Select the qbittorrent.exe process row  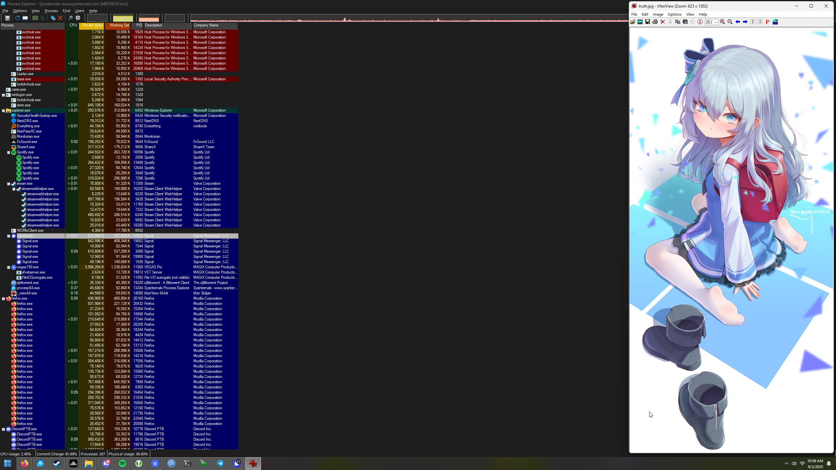tap(119, 283)
